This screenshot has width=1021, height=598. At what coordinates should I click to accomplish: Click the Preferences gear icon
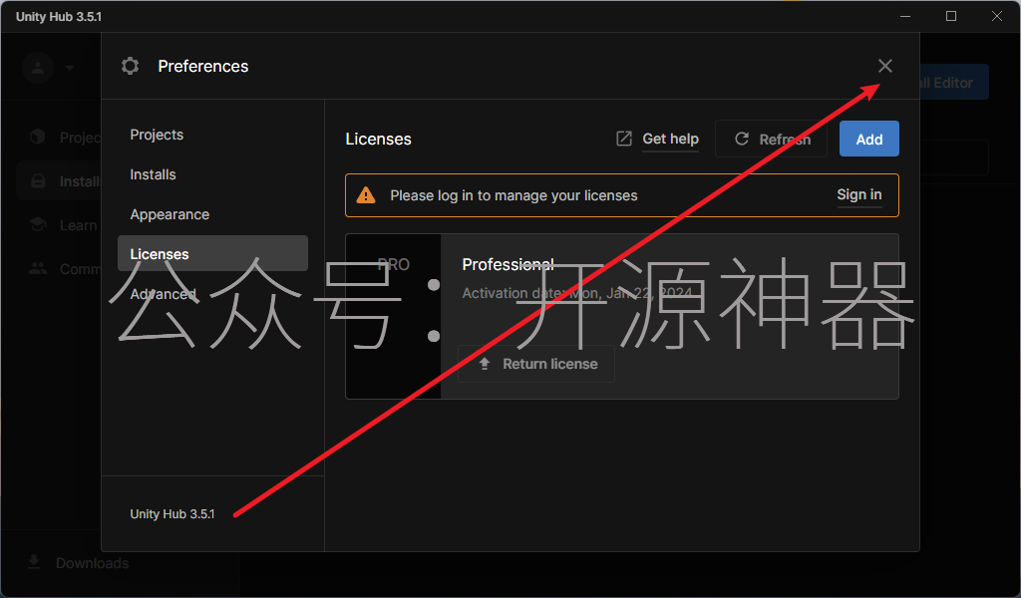(131, 66)
